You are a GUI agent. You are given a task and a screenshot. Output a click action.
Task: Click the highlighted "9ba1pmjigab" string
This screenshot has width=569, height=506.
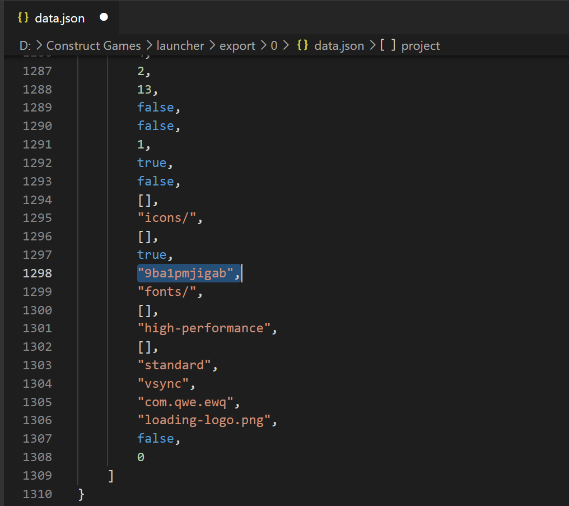click(185, 273)
